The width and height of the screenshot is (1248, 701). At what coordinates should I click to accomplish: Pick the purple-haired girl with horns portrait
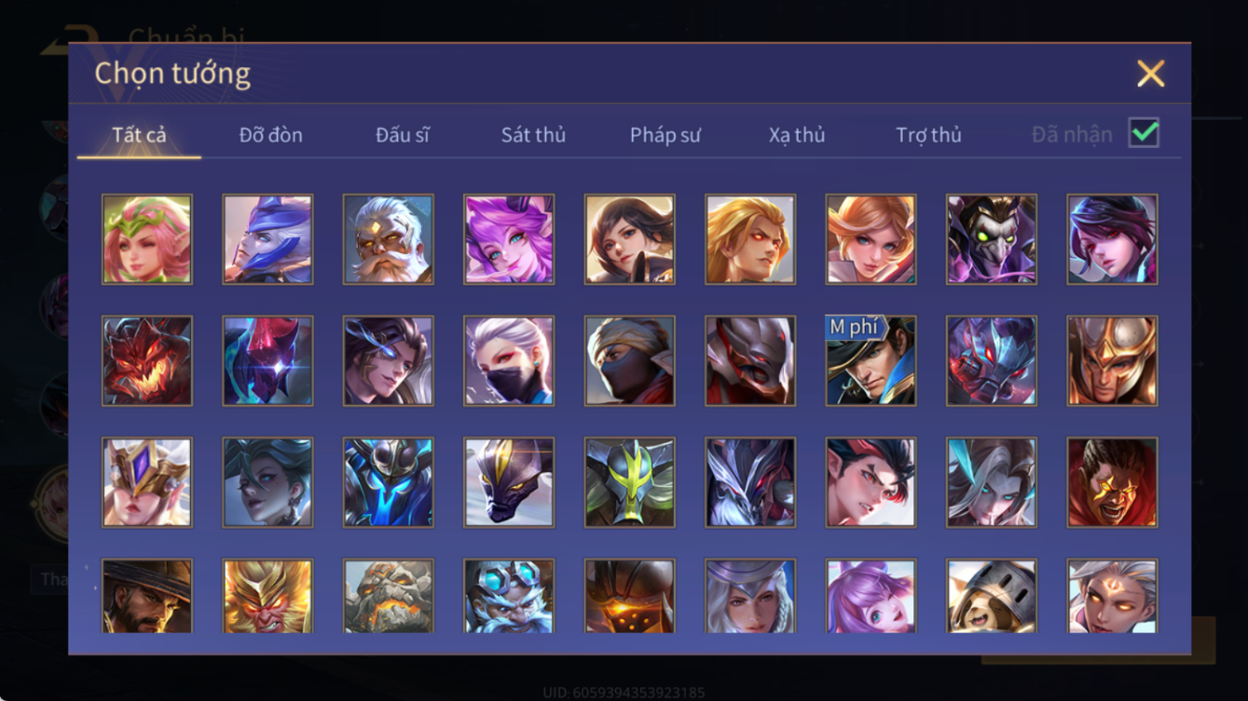(509, 239)
